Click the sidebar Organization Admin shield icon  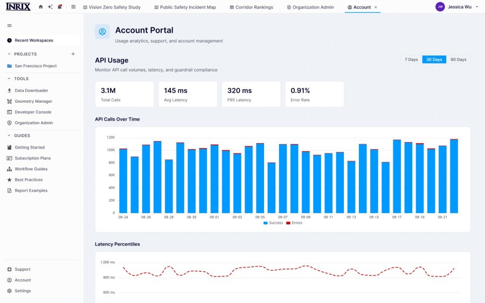pos(10,123)
